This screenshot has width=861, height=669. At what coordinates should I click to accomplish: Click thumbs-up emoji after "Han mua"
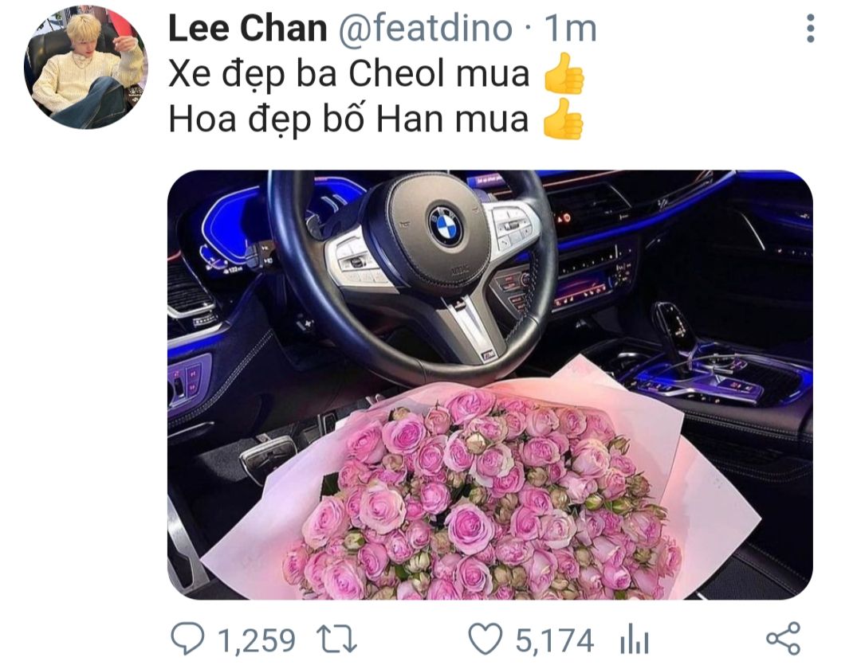tap(562, 119)
